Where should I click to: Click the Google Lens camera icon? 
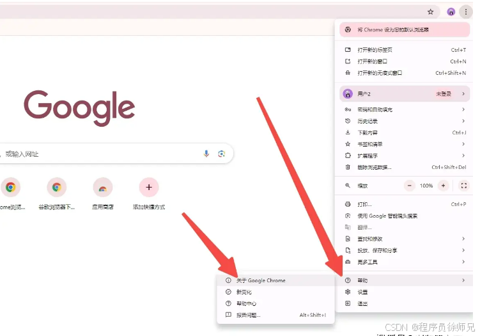point(222,154)
